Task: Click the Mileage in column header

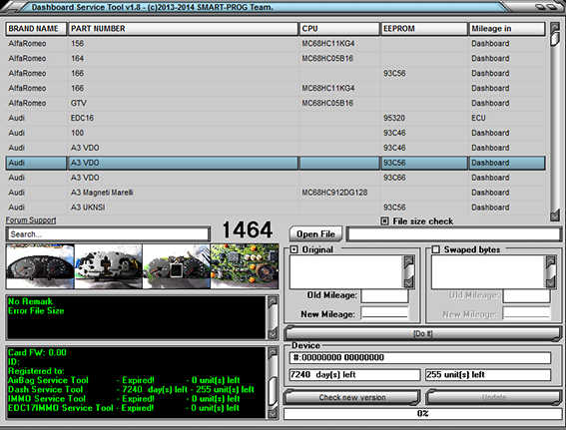Action: 507,29
